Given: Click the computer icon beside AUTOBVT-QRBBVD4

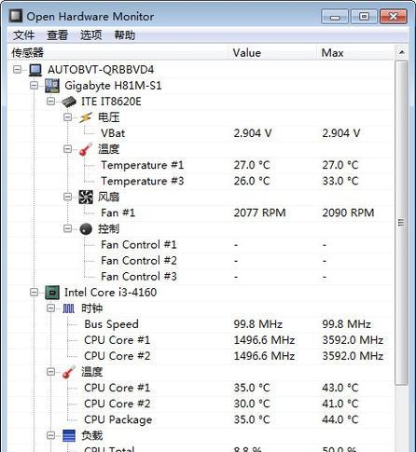Looking at the screenshot, I should click(35, 70).
